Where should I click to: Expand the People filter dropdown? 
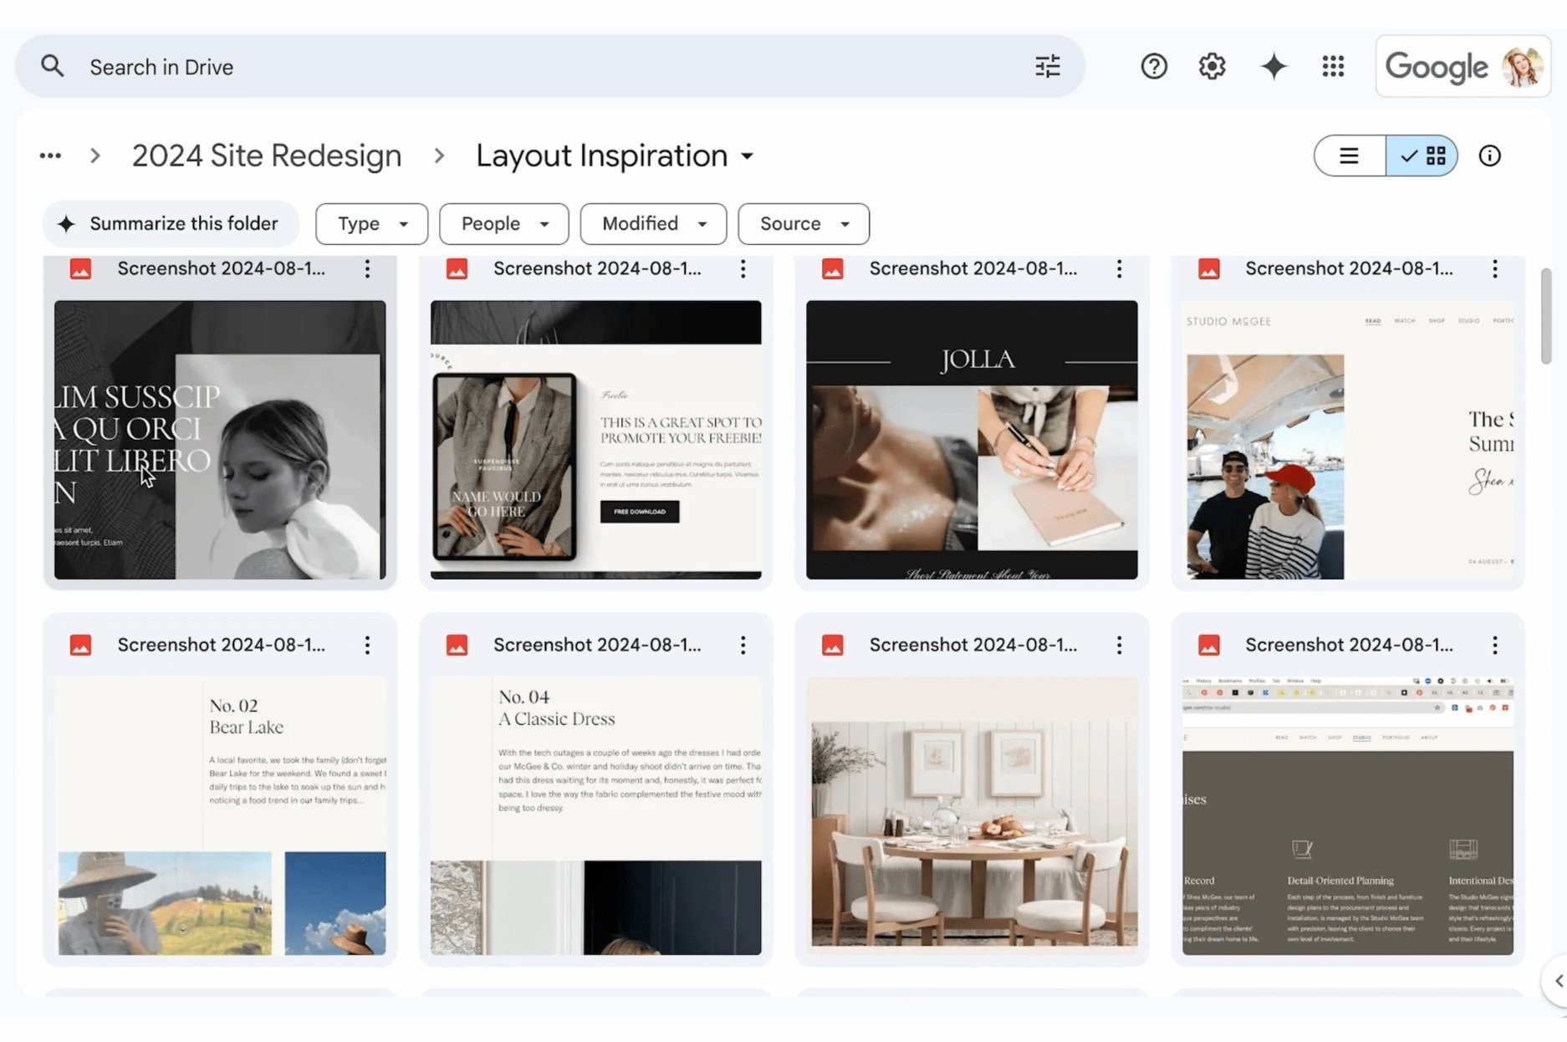tap(503, 224)
